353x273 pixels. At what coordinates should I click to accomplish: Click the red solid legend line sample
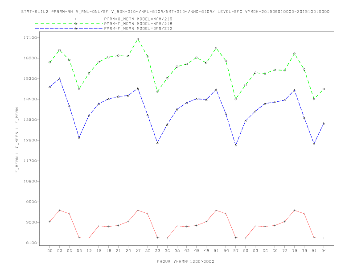pyautogui.click(x=69, y=19)
